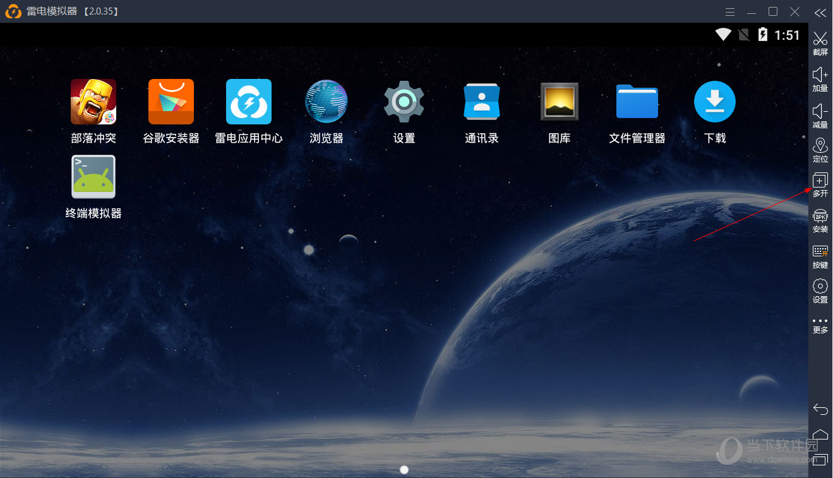
Task: Click the no-SIM status icon
Action: click(744, 35)
